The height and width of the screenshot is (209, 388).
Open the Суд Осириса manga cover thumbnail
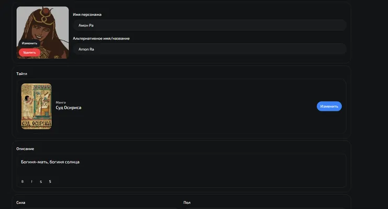(37, 106)
